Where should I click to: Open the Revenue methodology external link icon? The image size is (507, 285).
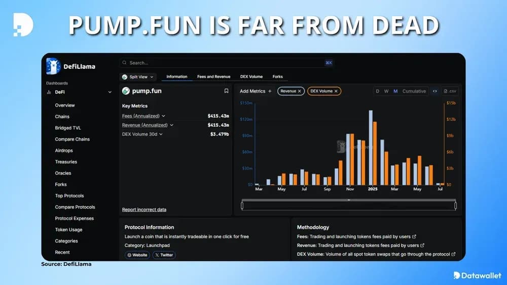coord(422,246)
